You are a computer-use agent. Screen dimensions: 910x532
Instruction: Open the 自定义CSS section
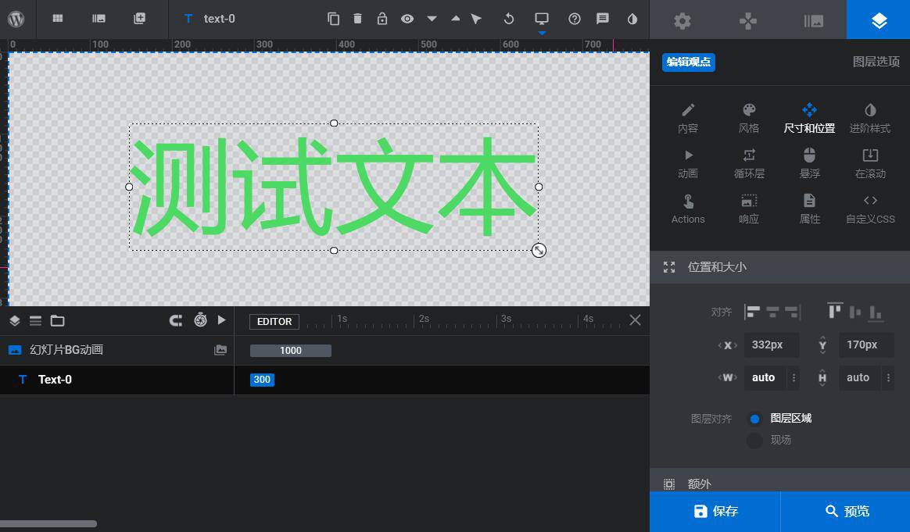tap(871, 209)
